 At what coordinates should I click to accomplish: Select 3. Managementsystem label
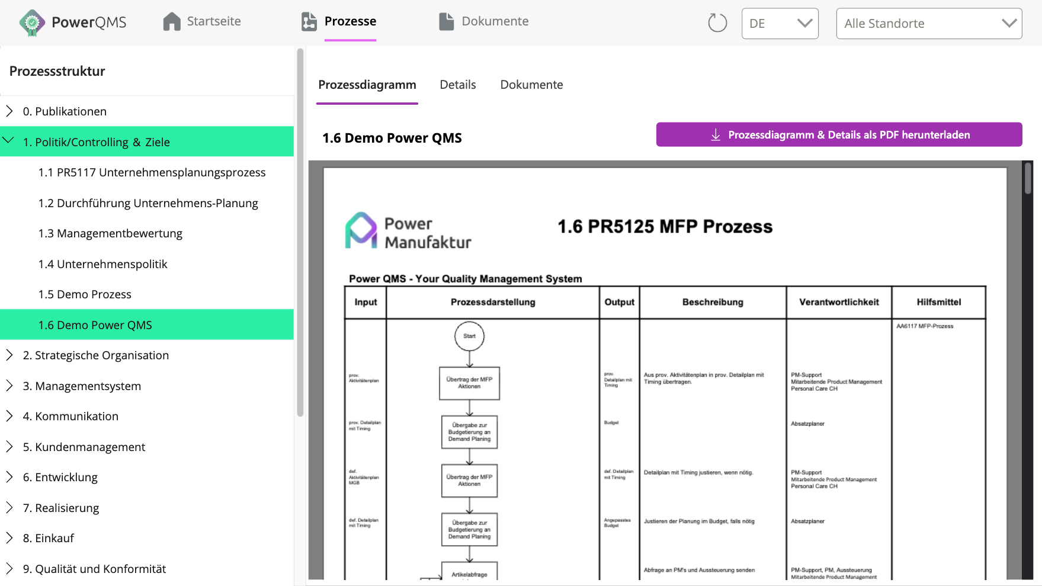pyautogui.click(x=82, y=386)
